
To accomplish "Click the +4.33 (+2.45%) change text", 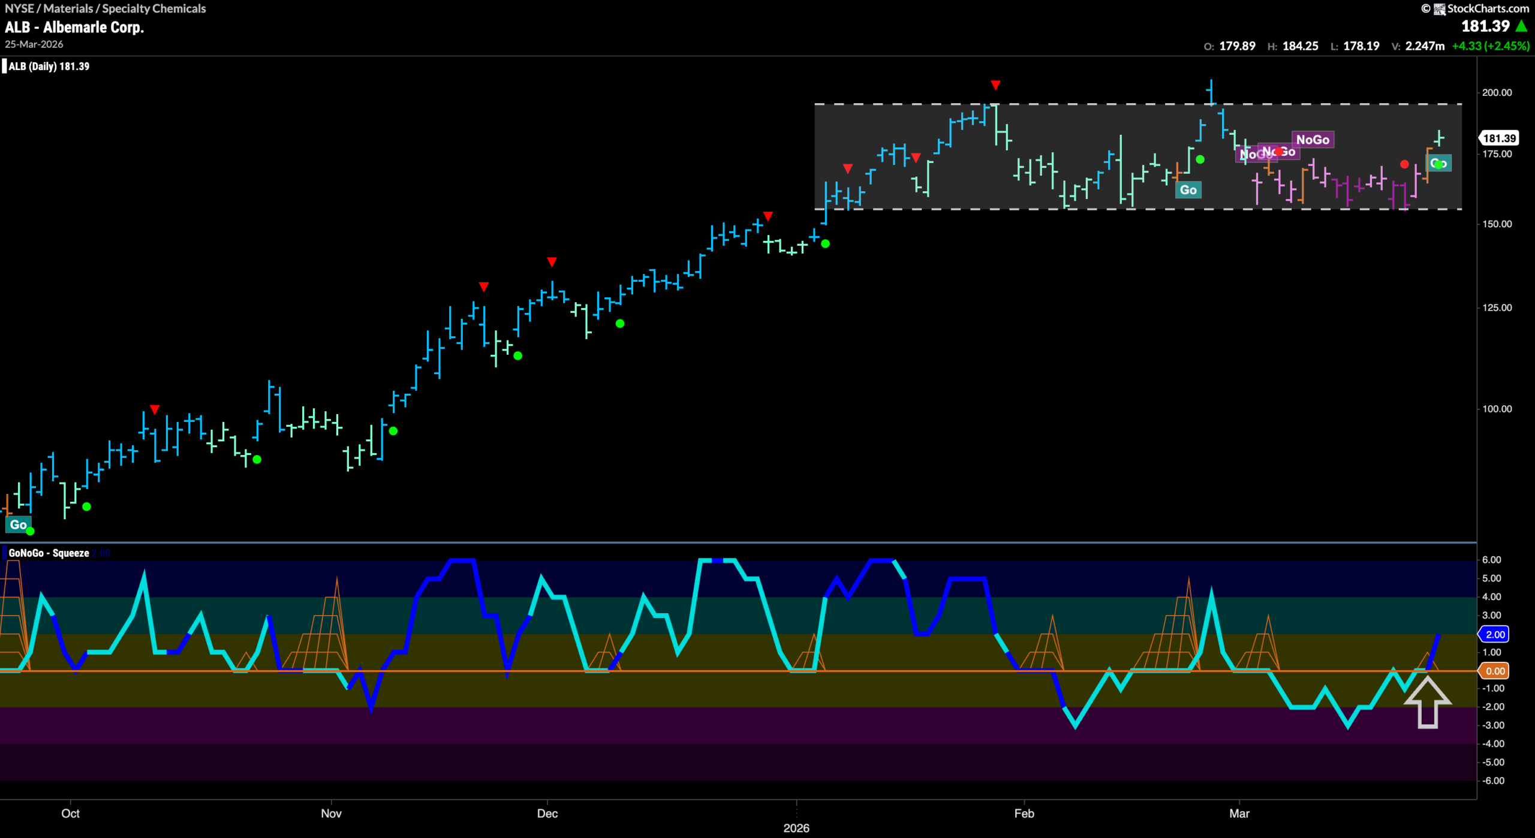I will pos(1491,46).
